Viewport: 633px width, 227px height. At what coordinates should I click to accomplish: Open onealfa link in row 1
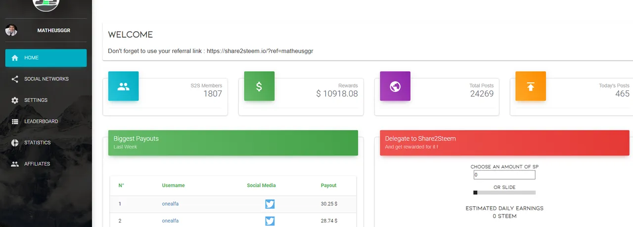(x=170, y=204)
